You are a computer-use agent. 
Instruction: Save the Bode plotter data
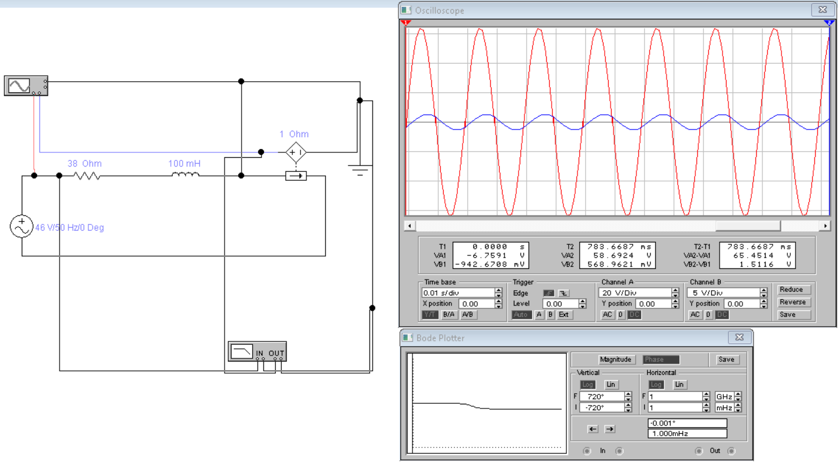click(727, 360)
